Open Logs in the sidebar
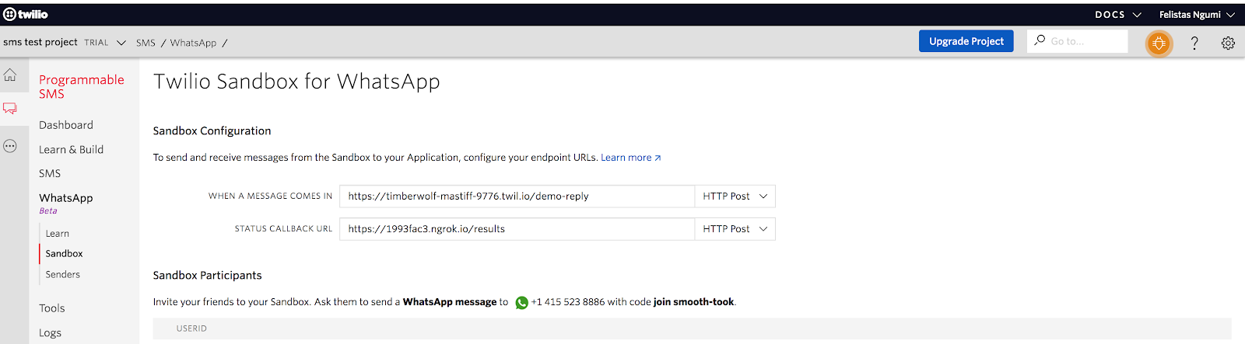The image size is (1245, 344). click(50, 333)
